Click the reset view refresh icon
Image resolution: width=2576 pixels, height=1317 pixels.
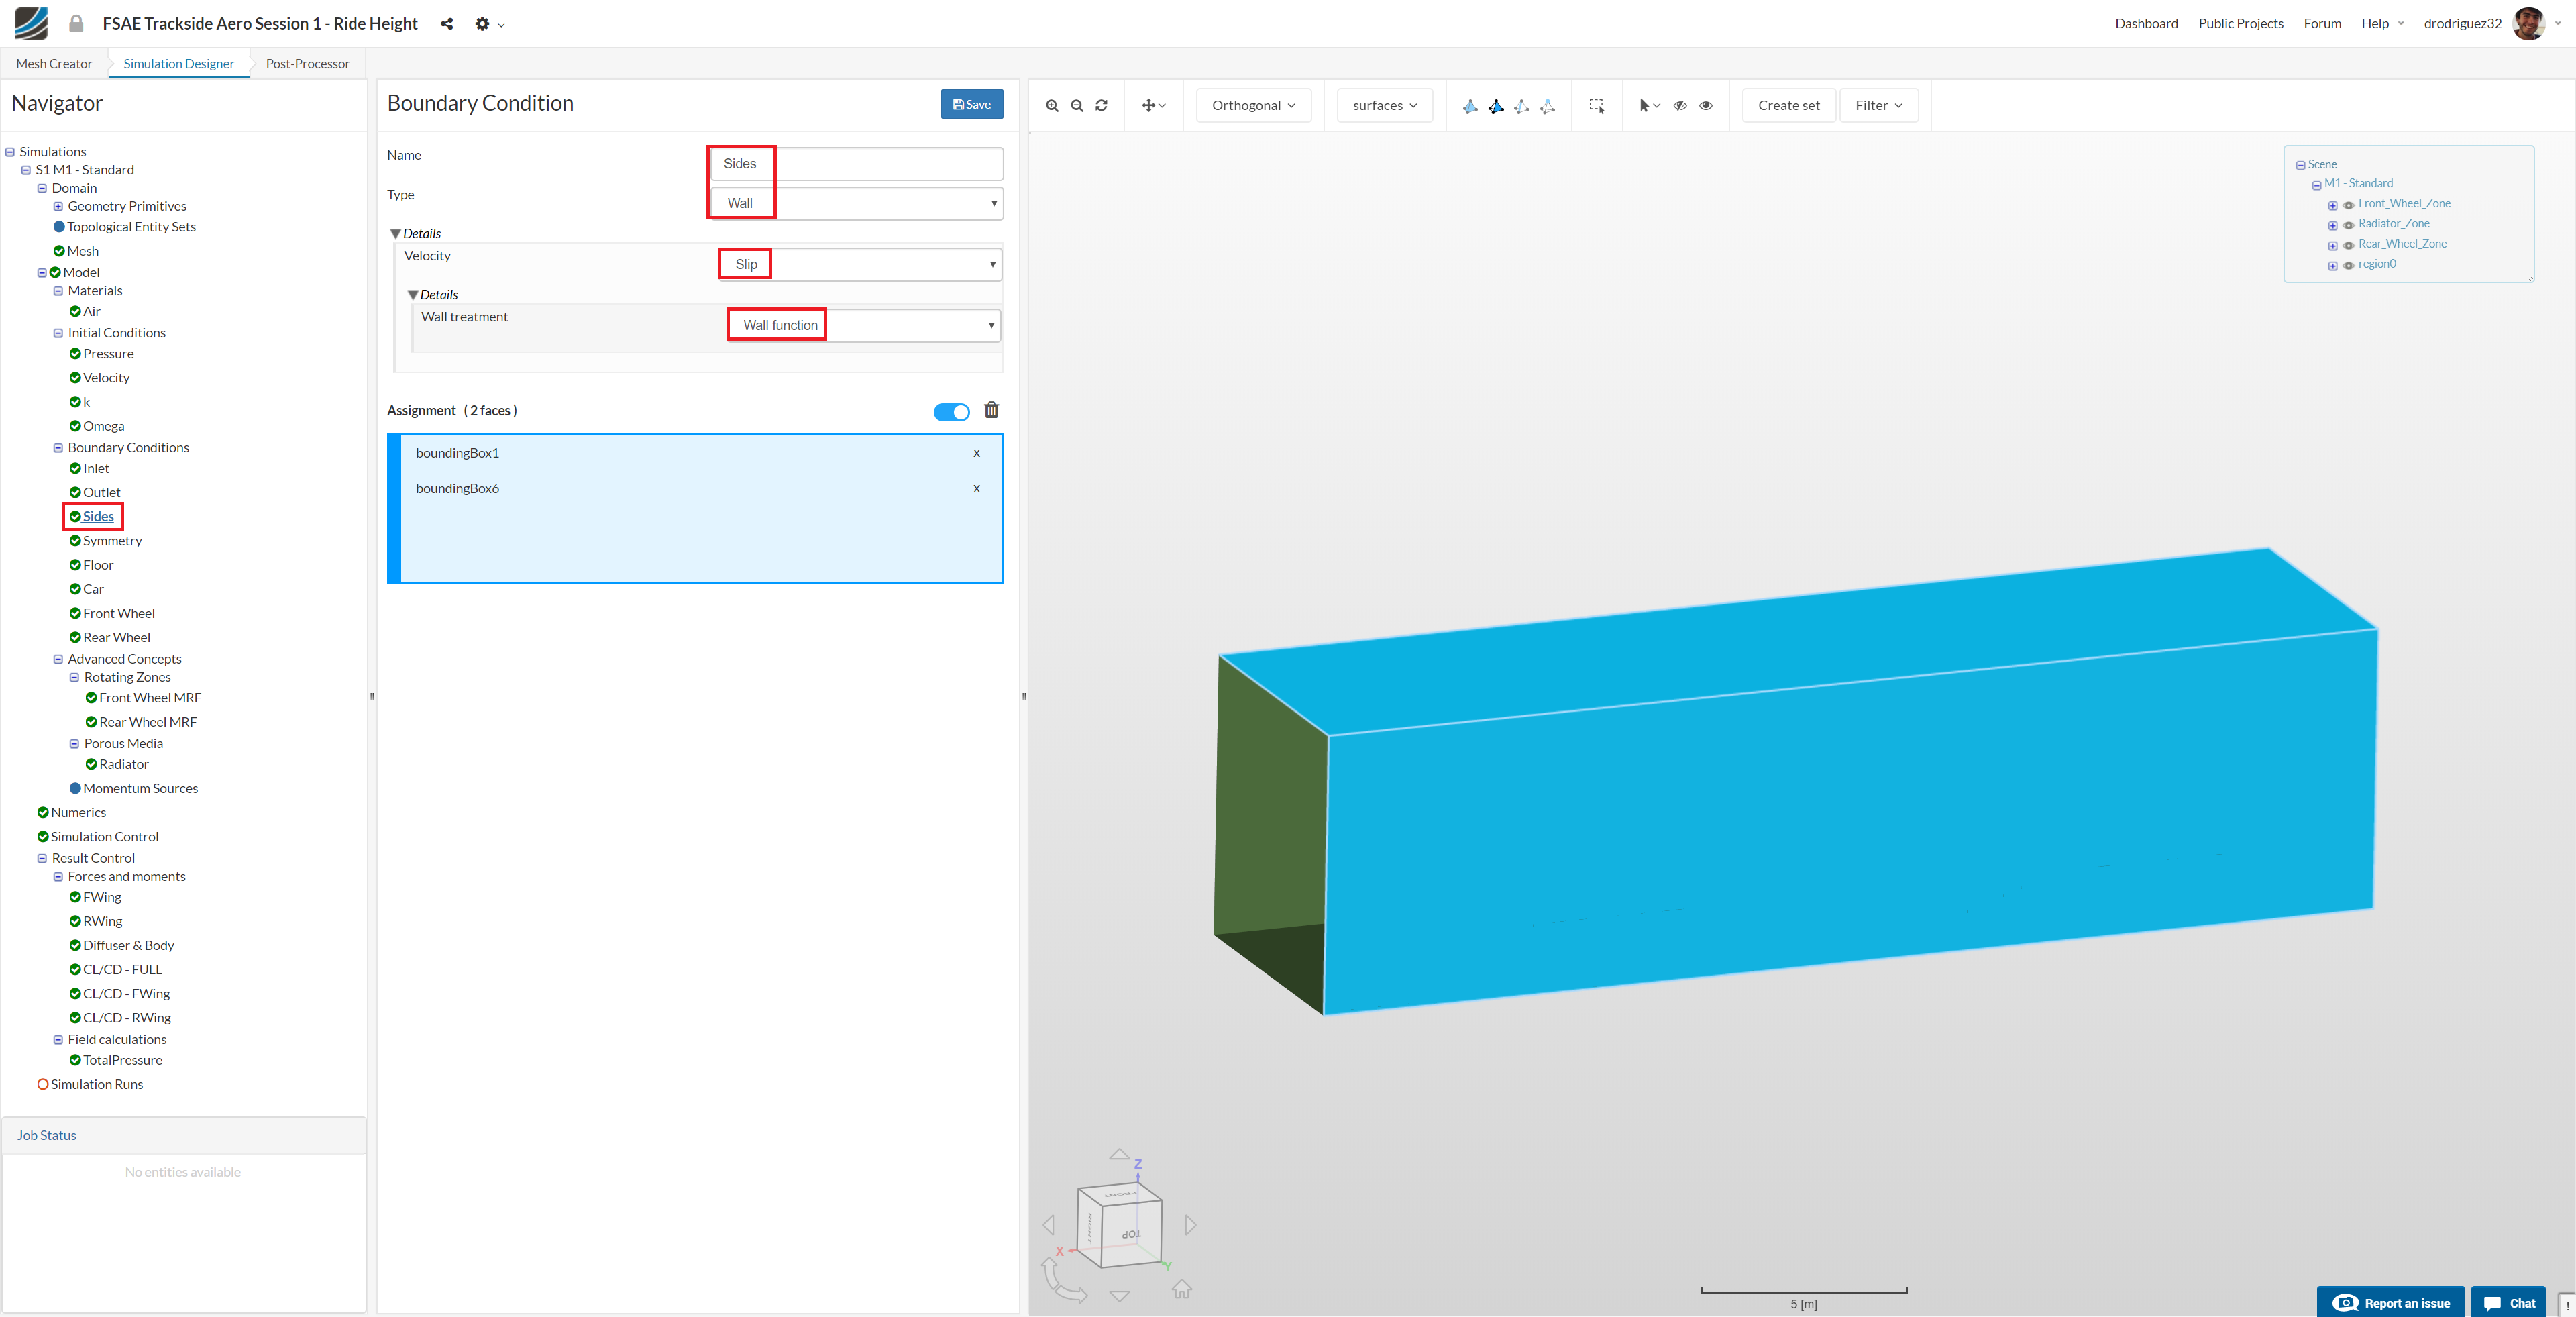(x=1101, y=105)
